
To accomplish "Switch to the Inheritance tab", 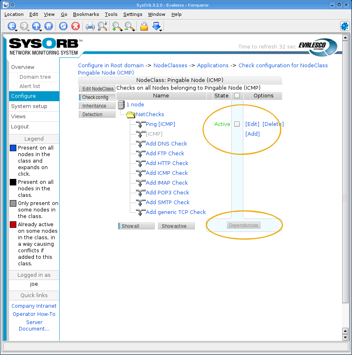I will [x=97, y=106].
